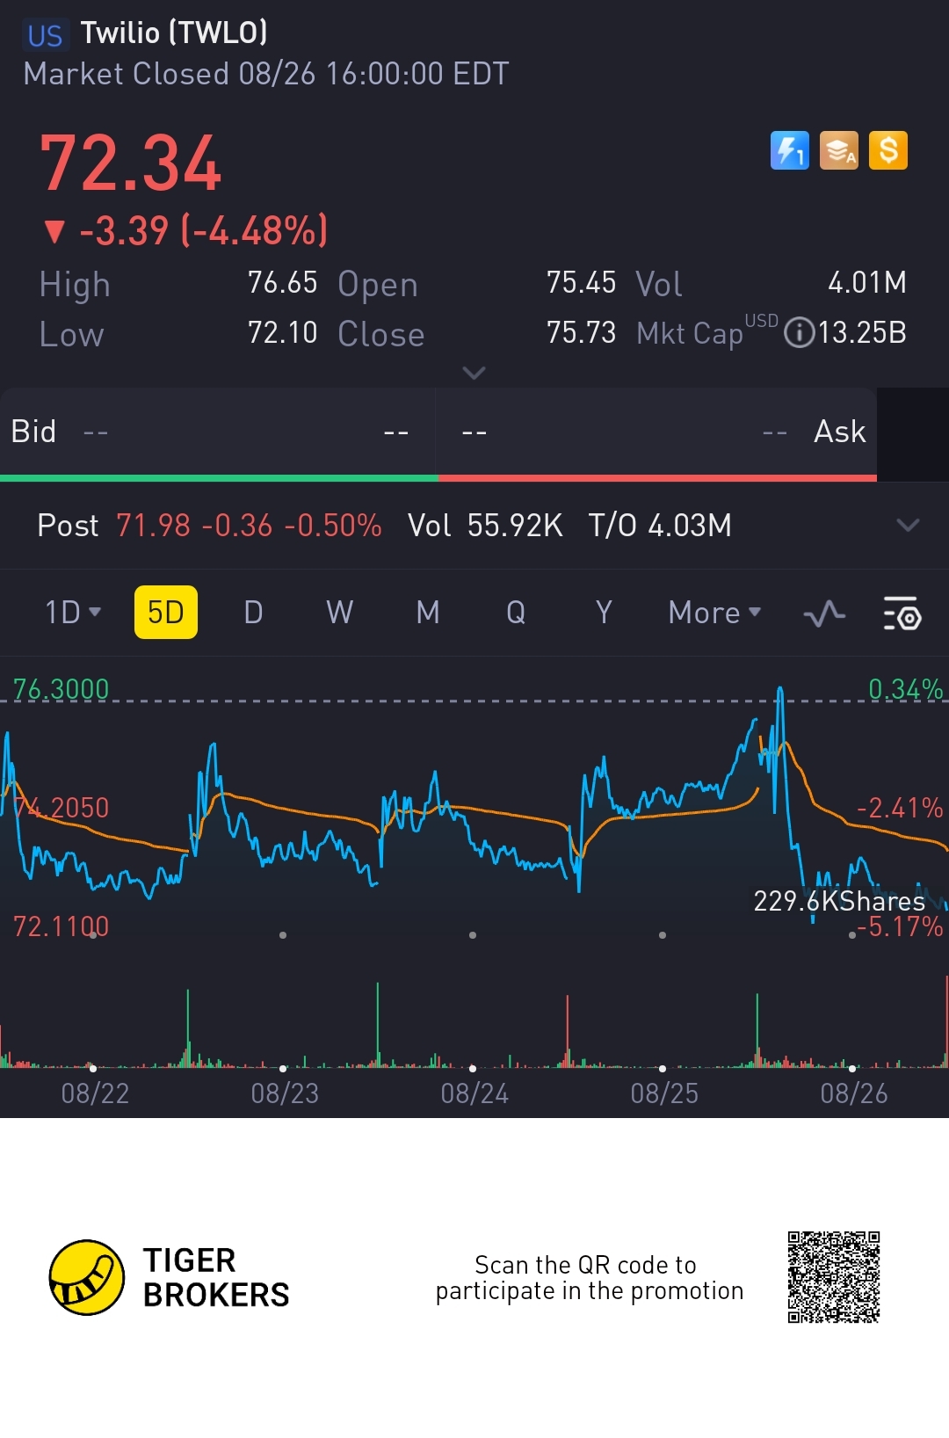Tap the yellow dollar sign icon
Screen dimensions: 949x1438
click(x=888, y=150)
